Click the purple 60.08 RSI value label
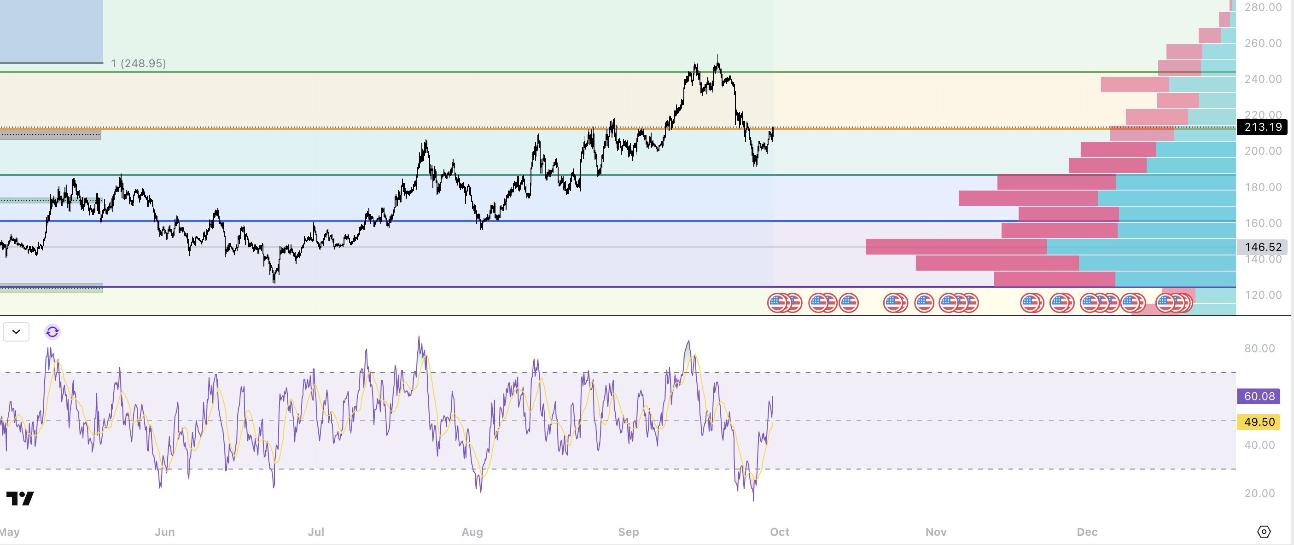 pos(1259,396)
